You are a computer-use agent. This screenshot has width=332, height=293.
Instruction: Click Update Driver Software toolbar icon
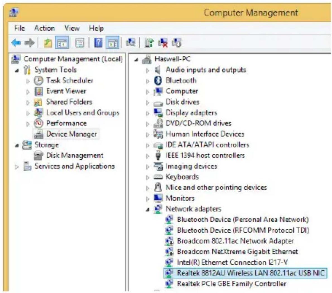(149, 43)
